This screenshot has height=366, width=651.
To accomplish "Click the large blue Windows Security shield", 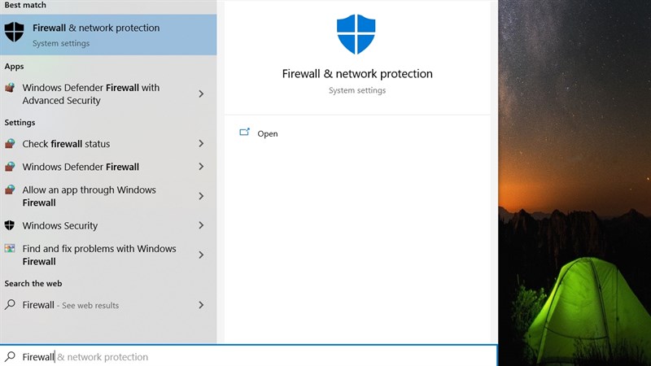I will tap(356, 34).
